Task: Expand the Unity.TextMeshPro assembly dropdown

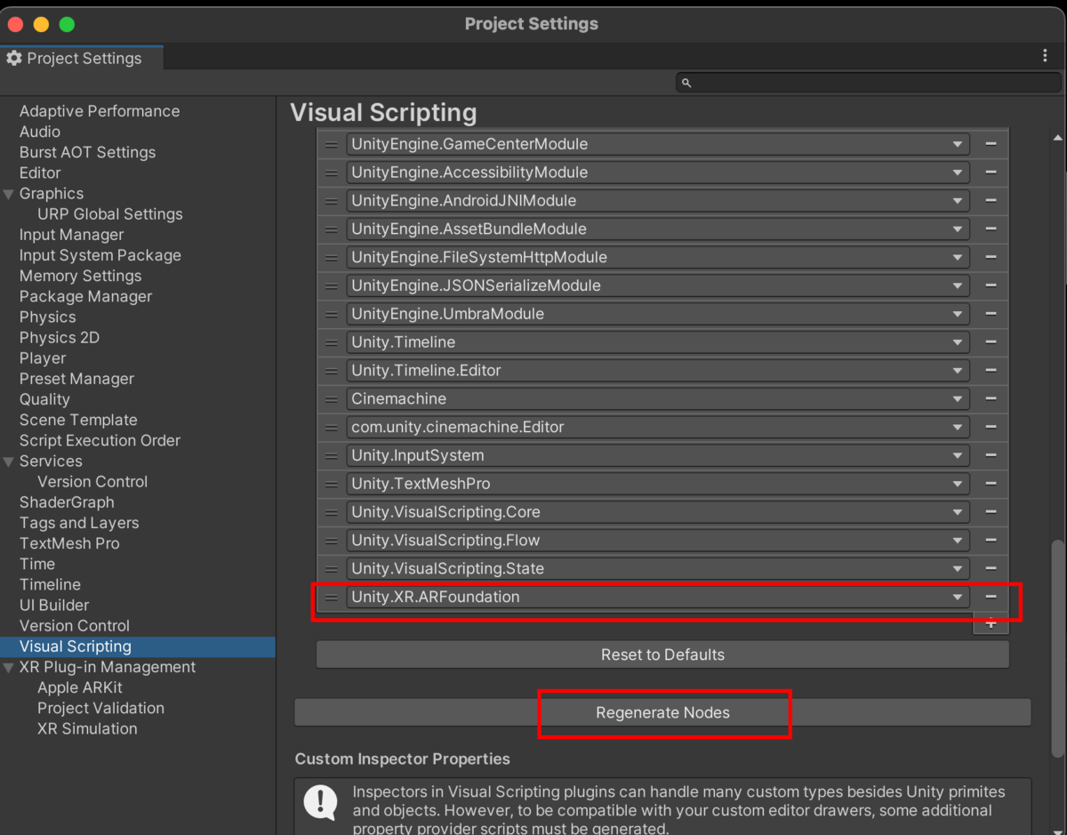Action: pyautogui.click(x=959, y=484)
